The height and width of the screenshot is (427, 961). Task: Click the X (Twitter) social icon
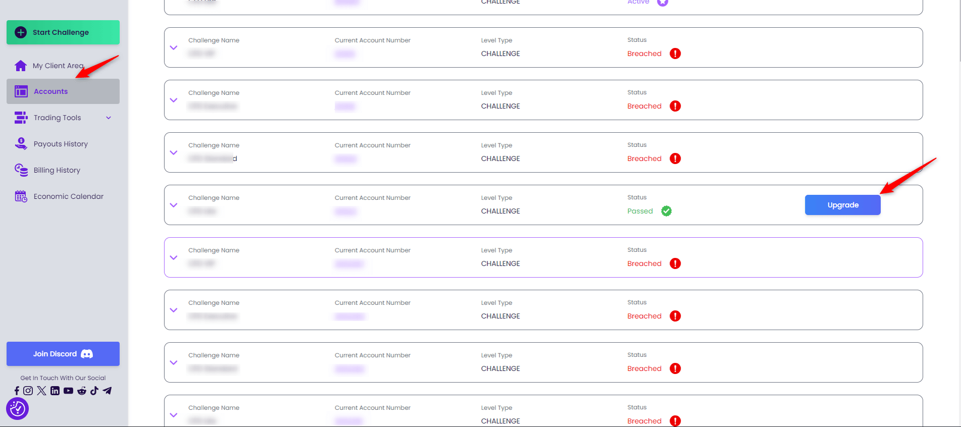(41, 391)
